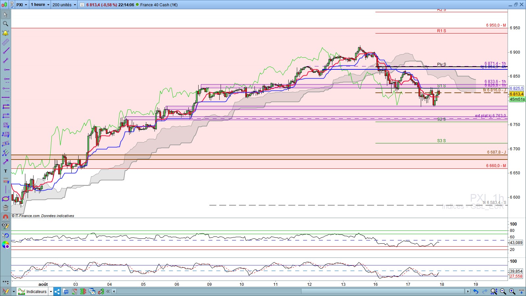The height and width of the screenshot is (296, 526).
Task: Click the current price label 6 813,4
Action: 516,94
